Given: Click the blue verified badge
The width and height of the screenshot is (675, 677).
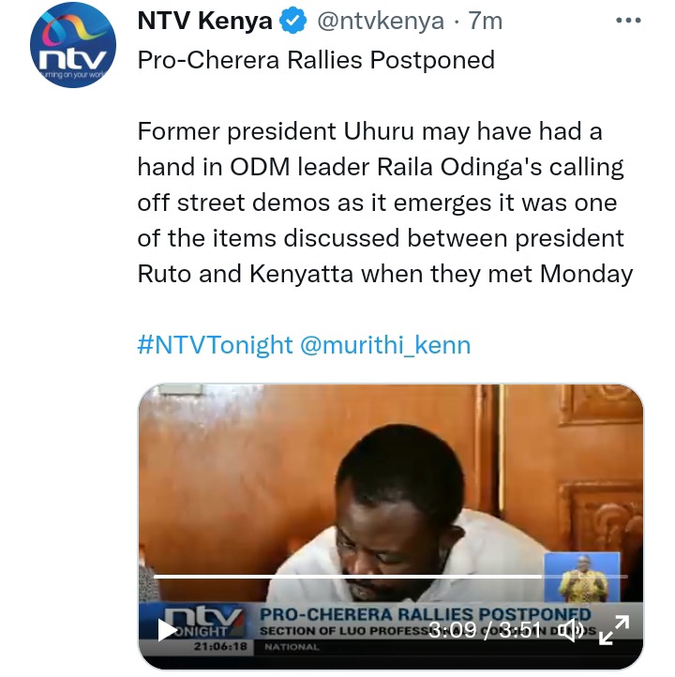Looking at the screenshot, I should (x=293, y=21).
